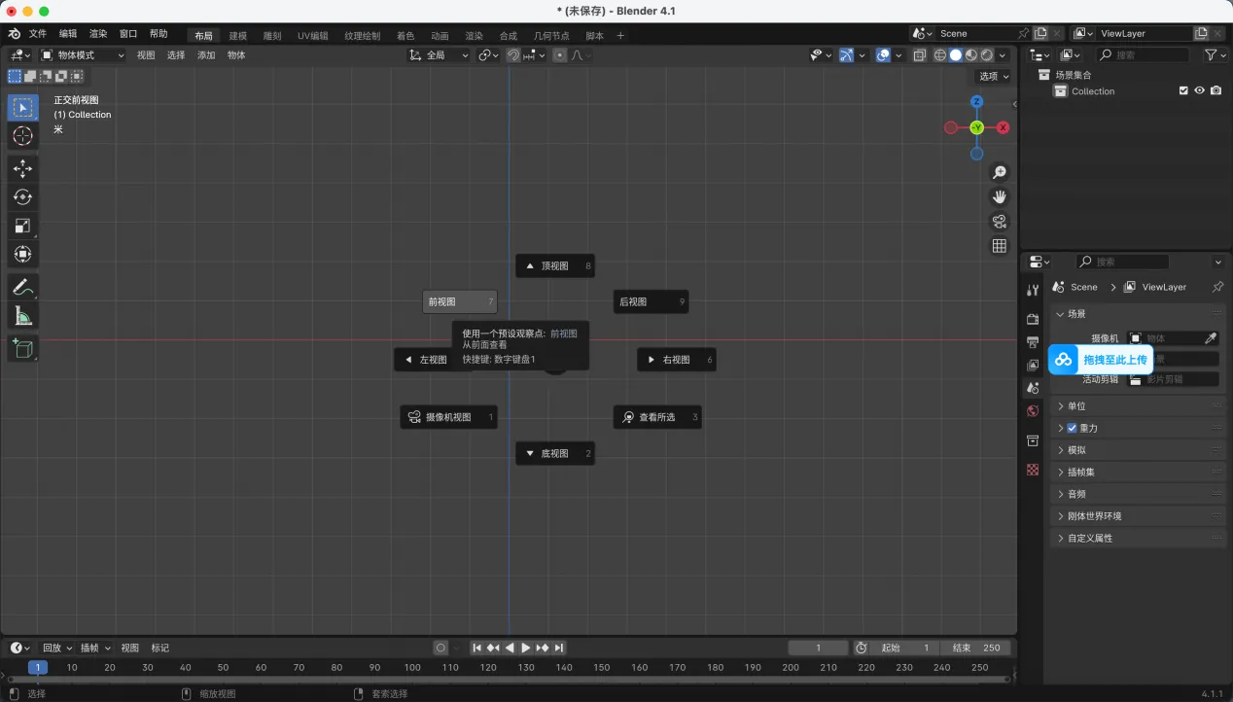Choose the Annotate pencil tool

[22, 287]
